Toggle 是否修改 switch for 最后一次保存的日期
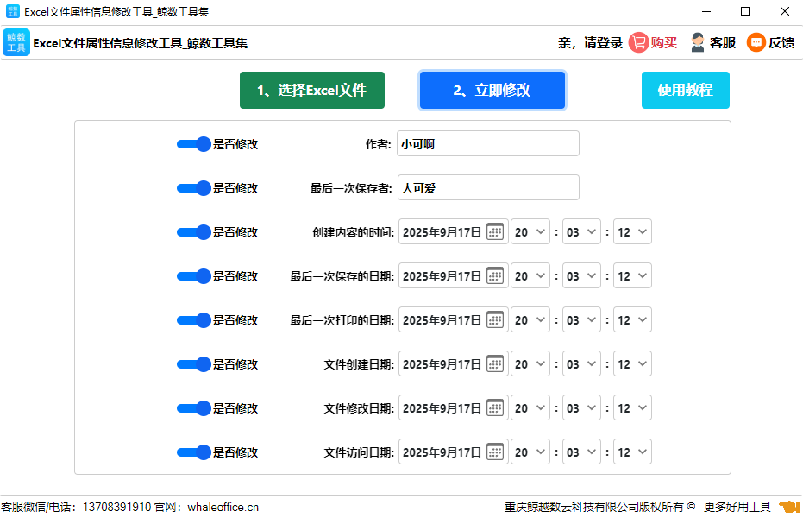The image size is (803, 518). 193,276
